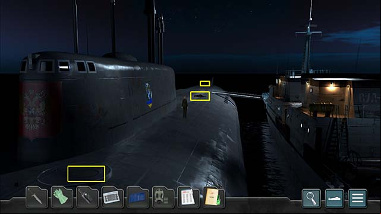Viewport: 381px width, 214px height.
Task: Choose the blue plate inventory item
Action: pos(138,197)
